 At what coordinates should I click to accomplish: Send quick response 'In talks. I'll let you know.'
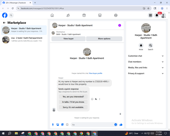[73, 102]
